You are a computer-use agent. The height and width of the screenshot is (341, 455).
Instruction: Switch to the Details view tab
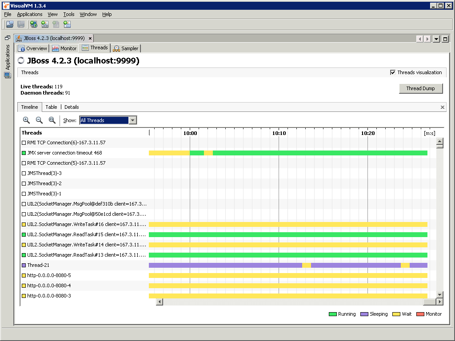(72, 107)
